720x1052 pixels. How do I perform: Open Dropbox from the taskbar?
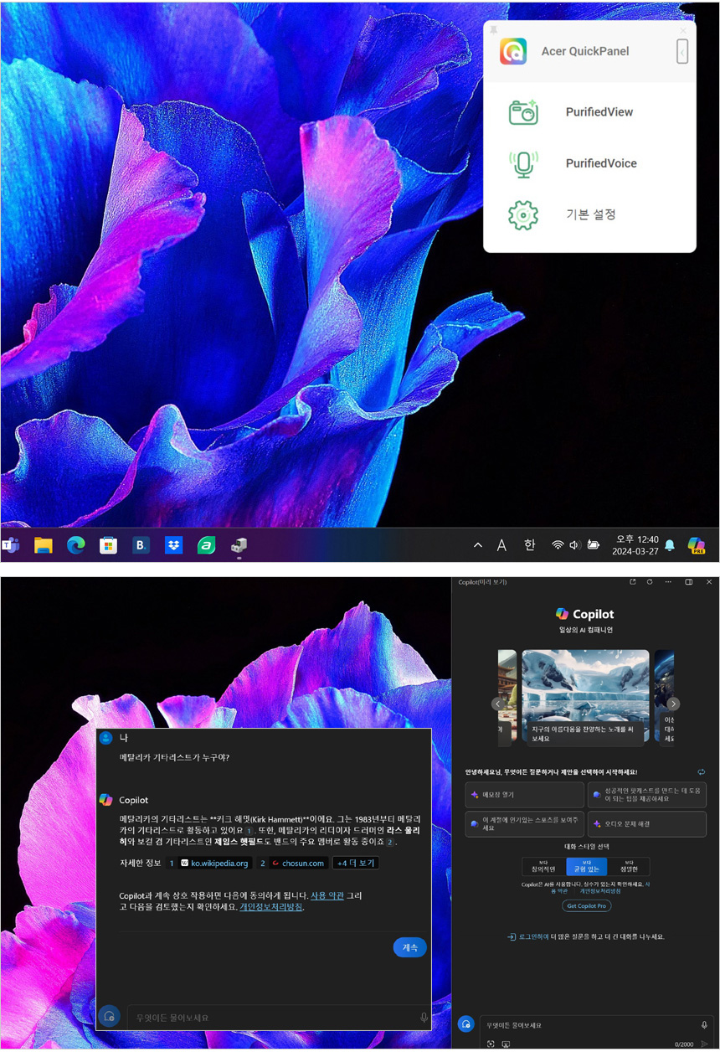tap(173, 545)
